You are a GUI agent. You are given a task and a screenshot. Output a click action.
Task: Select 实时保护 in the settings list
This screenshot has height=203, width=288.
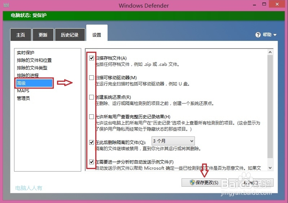(26, 53)
